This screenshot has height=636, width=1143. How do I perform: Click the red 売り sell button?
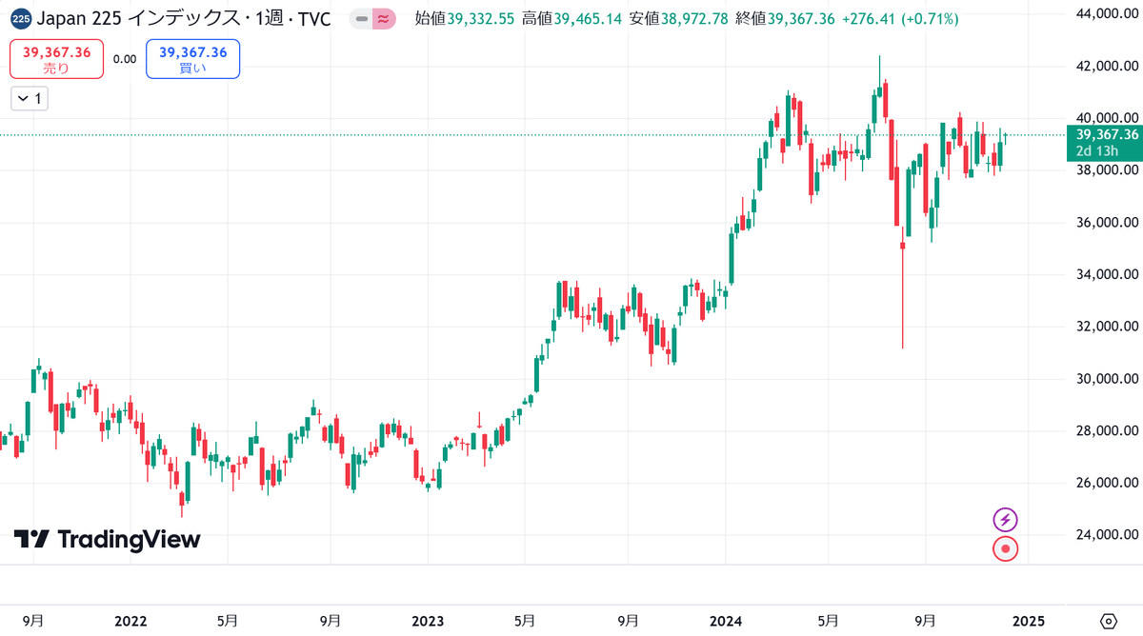tap(57, 59)
